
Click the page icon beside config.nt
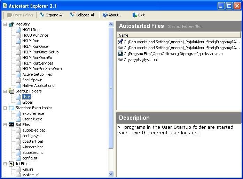click(x=18, y=158)
